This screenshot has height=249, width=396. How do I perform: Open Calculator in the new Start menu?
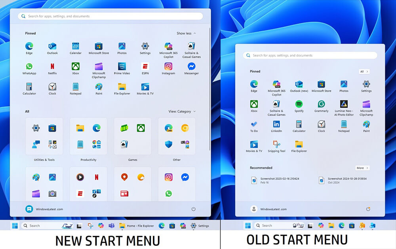(29, 89)
